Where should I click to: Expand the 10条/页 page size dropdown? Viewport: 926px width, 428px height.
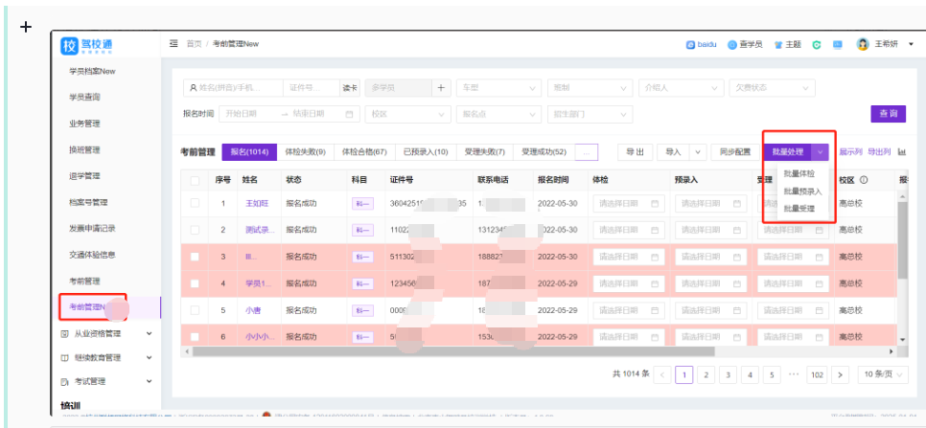[880, 374]
